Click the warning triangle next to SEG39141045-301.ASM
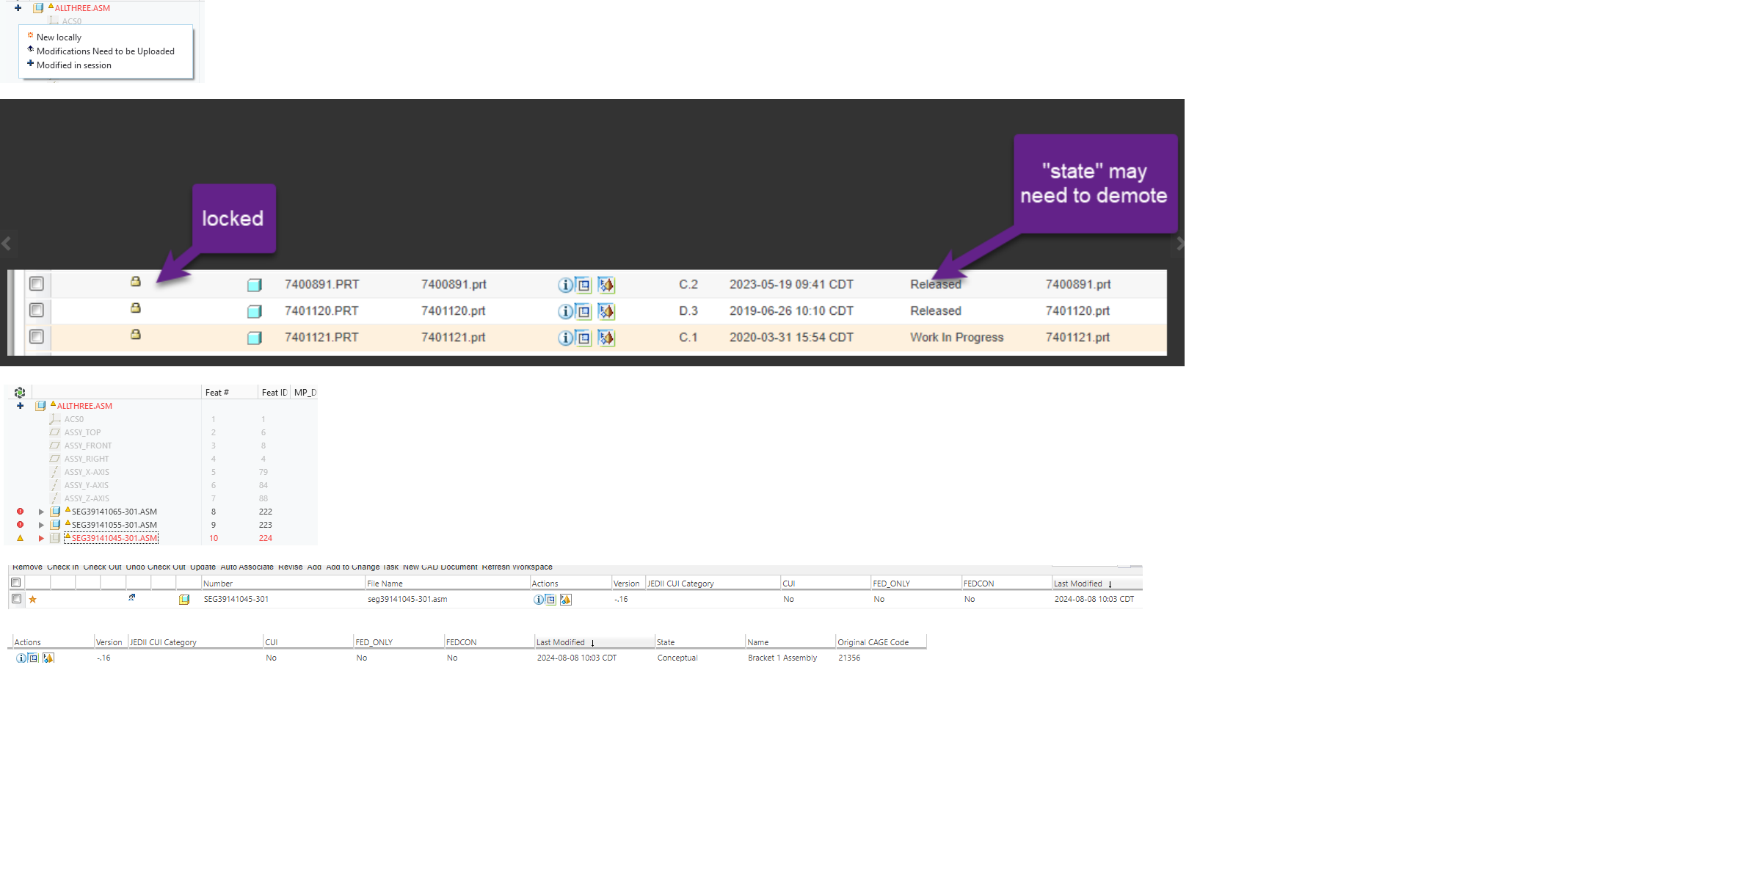1760x894 pixels. pyautogui.click(x=21, y=538)
